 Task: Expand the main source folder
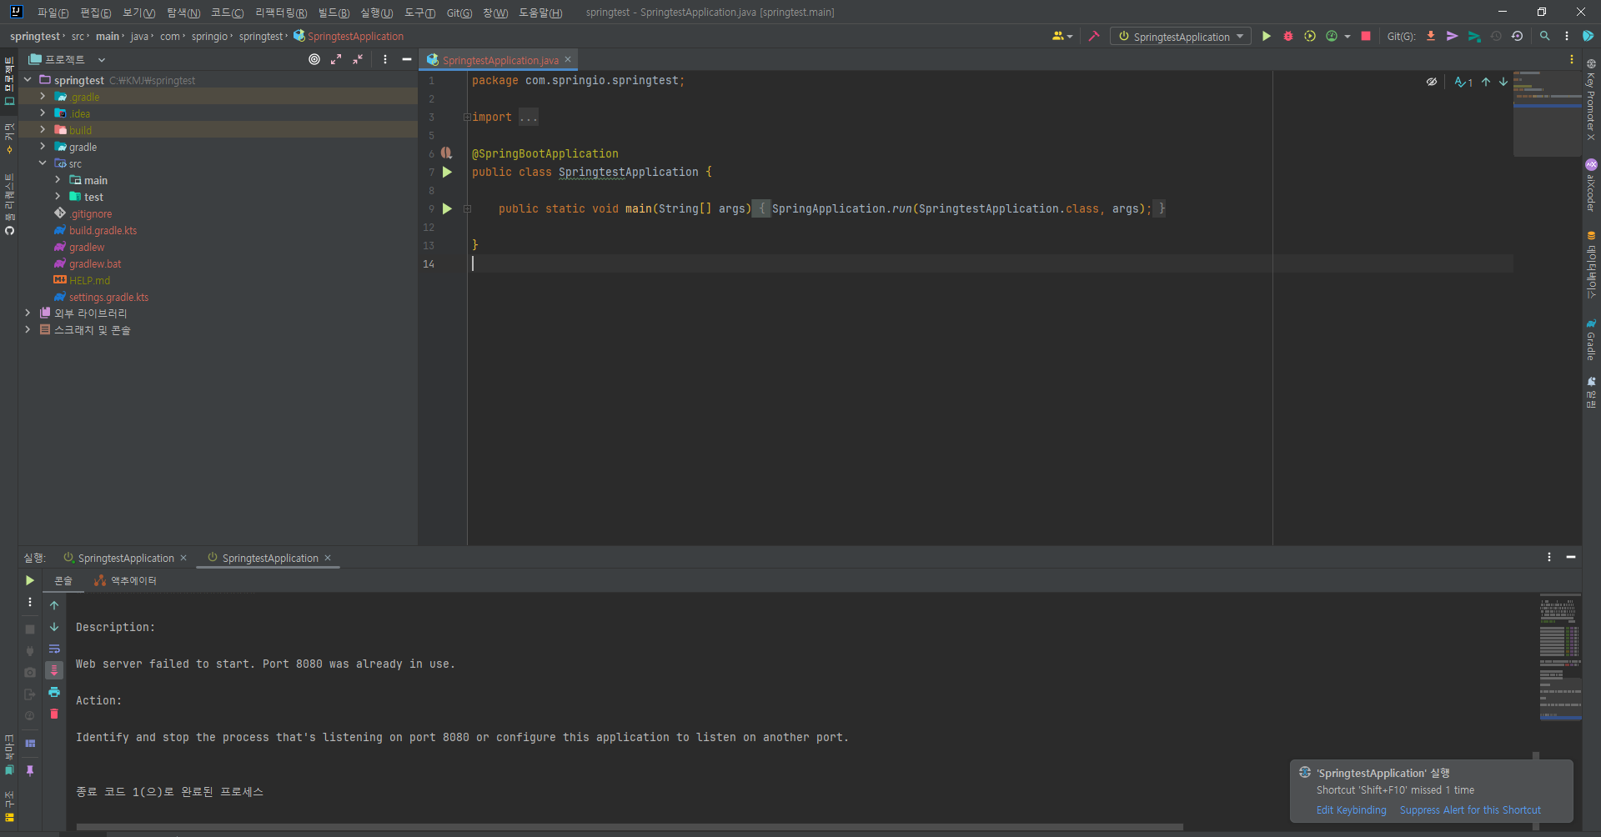point(58,180)
